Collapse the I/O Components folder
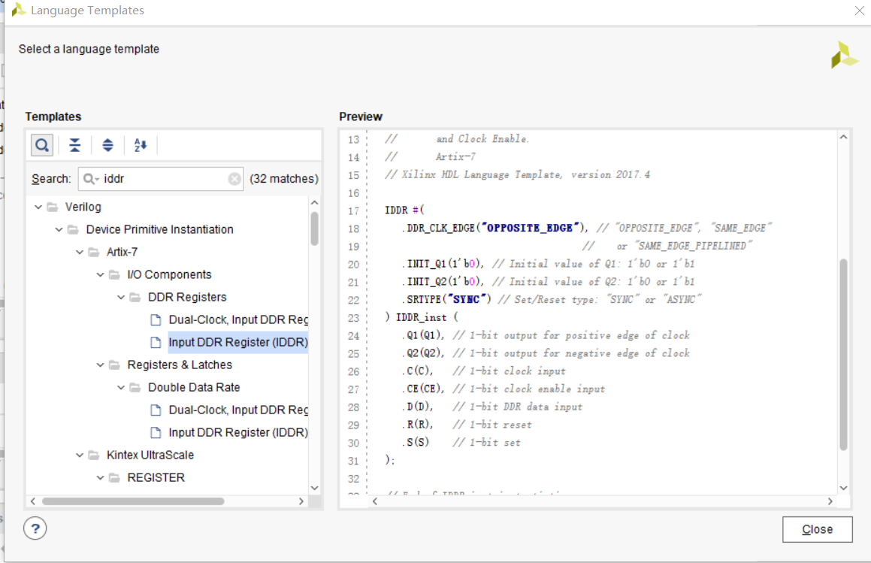The width and height of the screenshot is (871, 563). pyautogui.click(x=101, y=274)
